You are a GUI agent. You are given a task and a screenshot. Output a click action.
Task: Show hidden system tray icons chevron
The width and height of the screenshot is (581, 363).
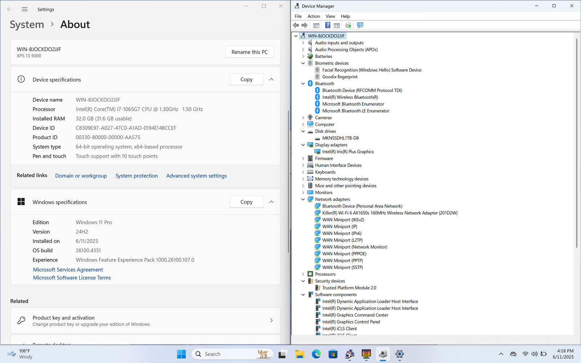coord(501,354)
